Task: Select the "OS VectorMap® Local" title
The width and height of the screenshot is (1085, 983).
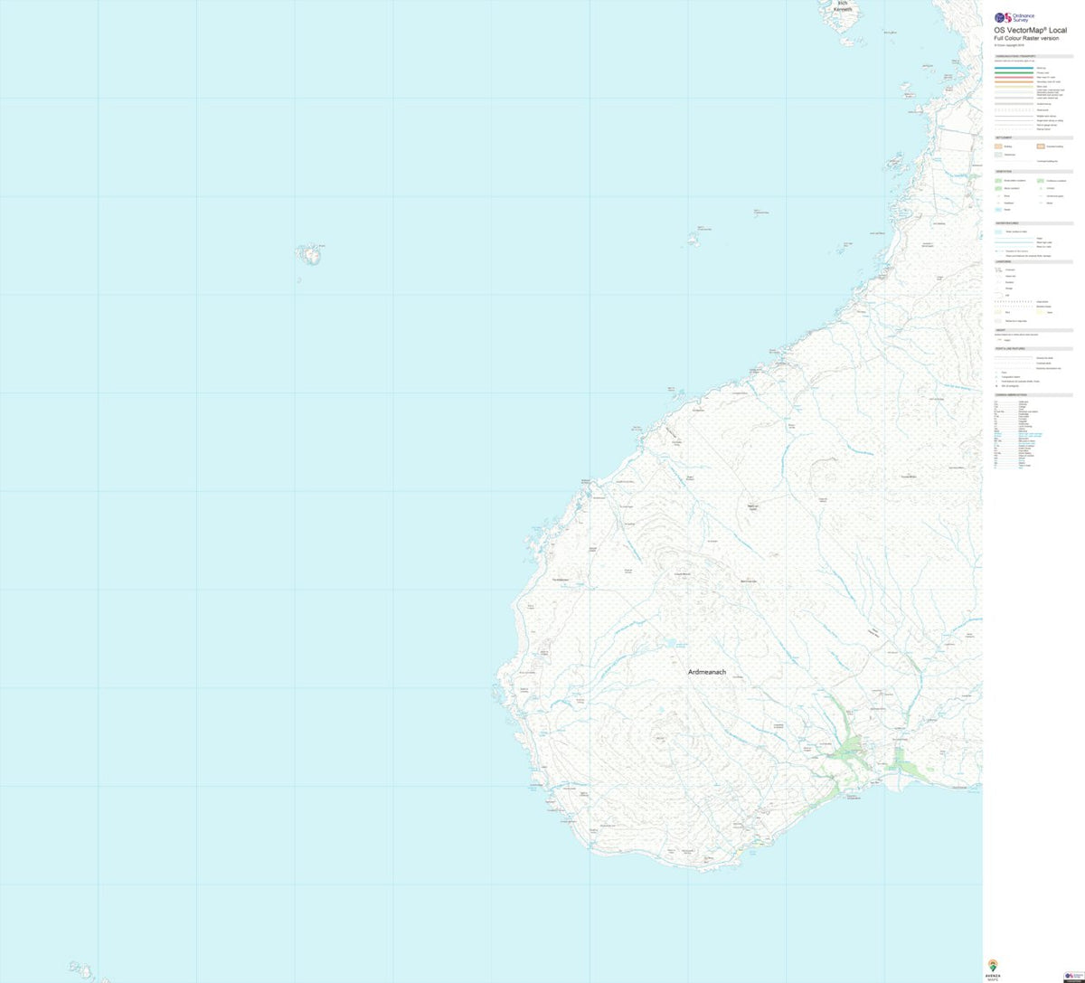Action: (x=1031, y=30)
